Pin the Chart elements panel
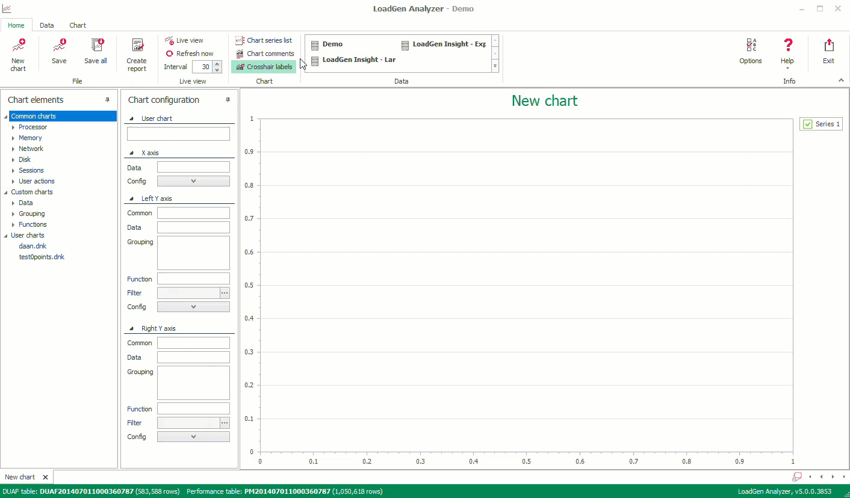Image resolution: width=850 pixels, height=498 pixels. (108, 100)
